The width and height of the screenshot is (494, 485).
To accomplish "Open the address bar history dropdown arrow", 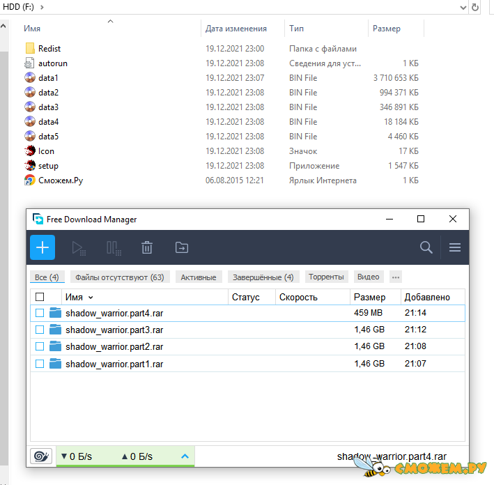I will tap(463, 8).
